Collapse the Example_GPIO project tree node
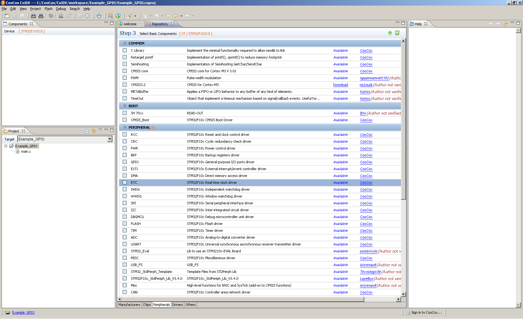523x319 pixels. [x=6, y=146]
